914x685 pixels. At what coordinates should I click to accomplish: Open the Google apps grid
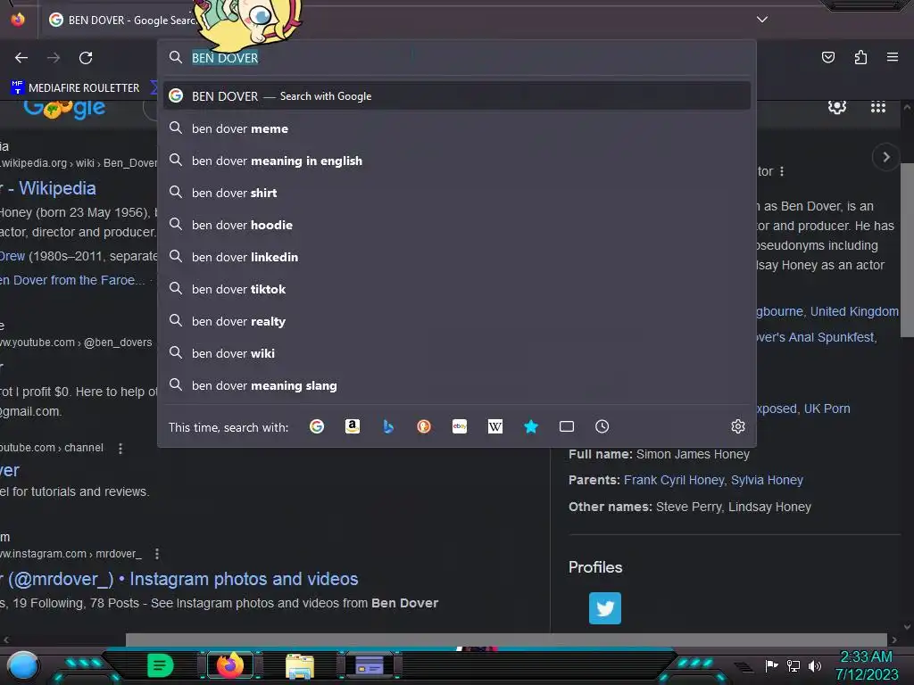click(x=878, y=107)
